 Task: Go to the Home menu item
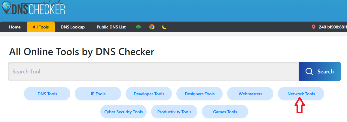point(15,27)
